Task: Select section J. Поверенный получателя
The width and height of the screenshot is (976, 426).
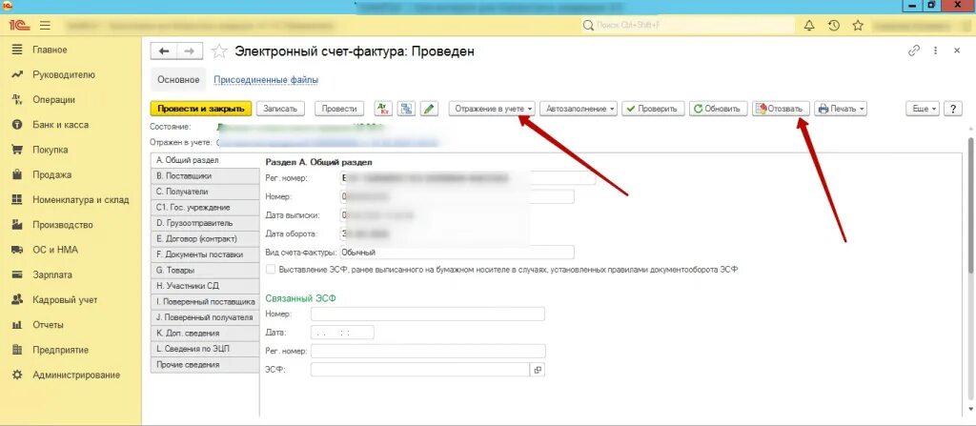Action: pos(204,317)
